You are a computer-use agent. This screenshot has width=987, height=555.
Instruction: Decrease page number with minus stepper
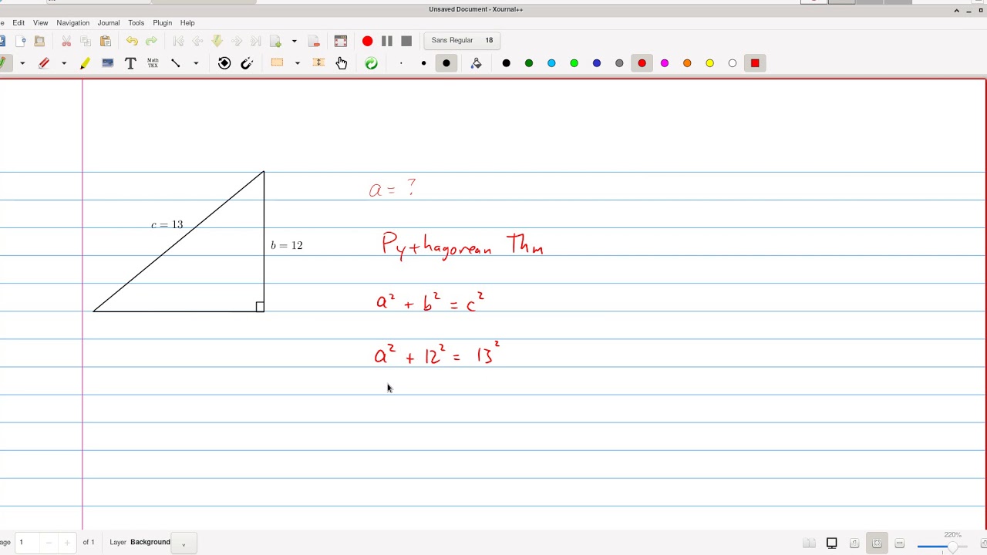click(x=49, y=543)
